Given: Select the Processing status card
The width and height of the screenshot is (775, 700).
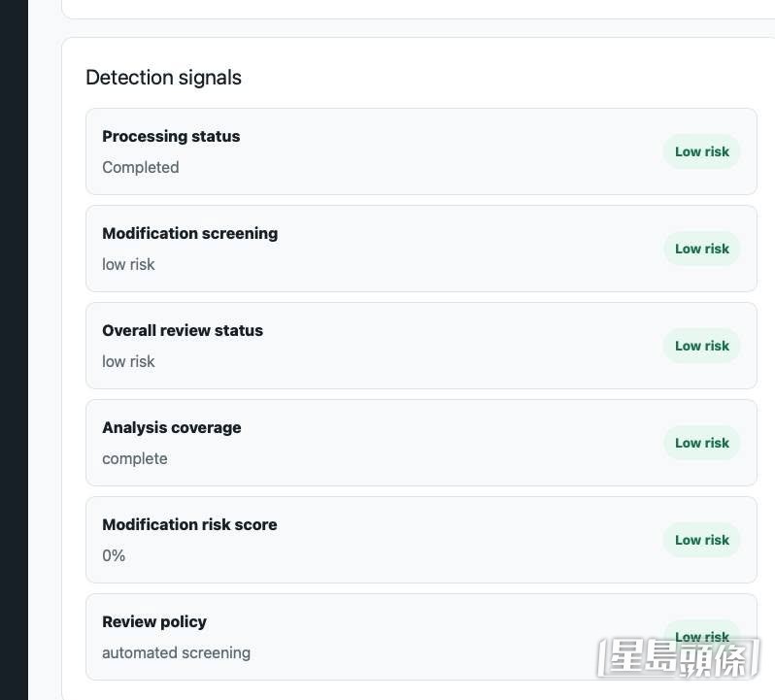Looking at the screenshot, I should click(421, 151).
